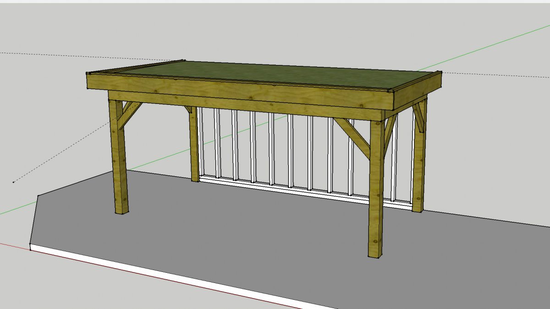This screenshot has height=309, width=550.
Task: Select the front right timber post
Action: 376,192
